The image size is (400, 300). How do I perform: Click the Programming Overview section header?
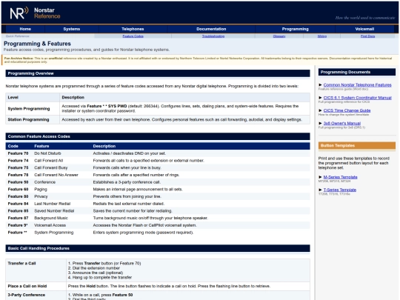[158, 73]
